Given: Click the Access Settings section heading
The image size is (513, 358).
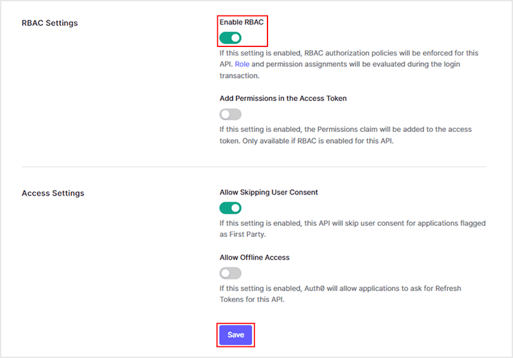Looking at the screenshot, I should (x=53, y=193).
